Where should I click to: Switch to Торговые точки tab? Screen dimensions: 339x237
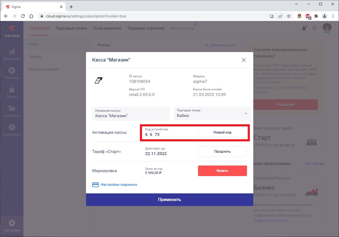click(71, 28)
